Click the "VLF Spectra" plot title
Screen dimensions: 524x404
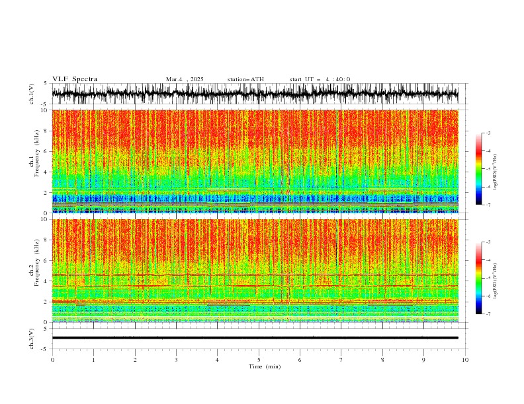click(x=75, y=79)
